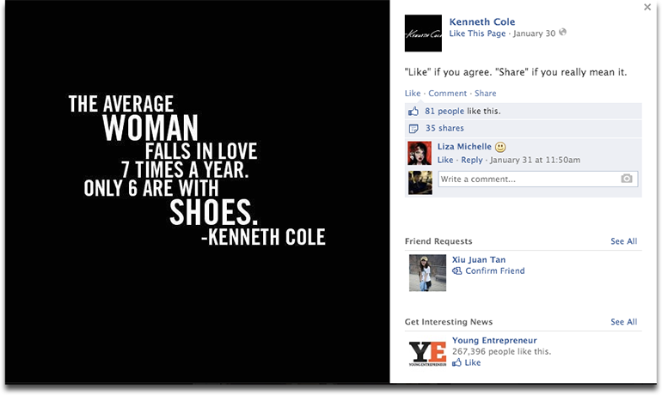Like the Young Entrepreneur page

point(473,362)
